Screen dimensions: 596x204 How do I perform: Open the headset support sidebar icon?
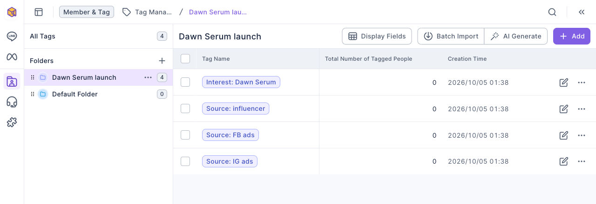click(x=12, y=102)
